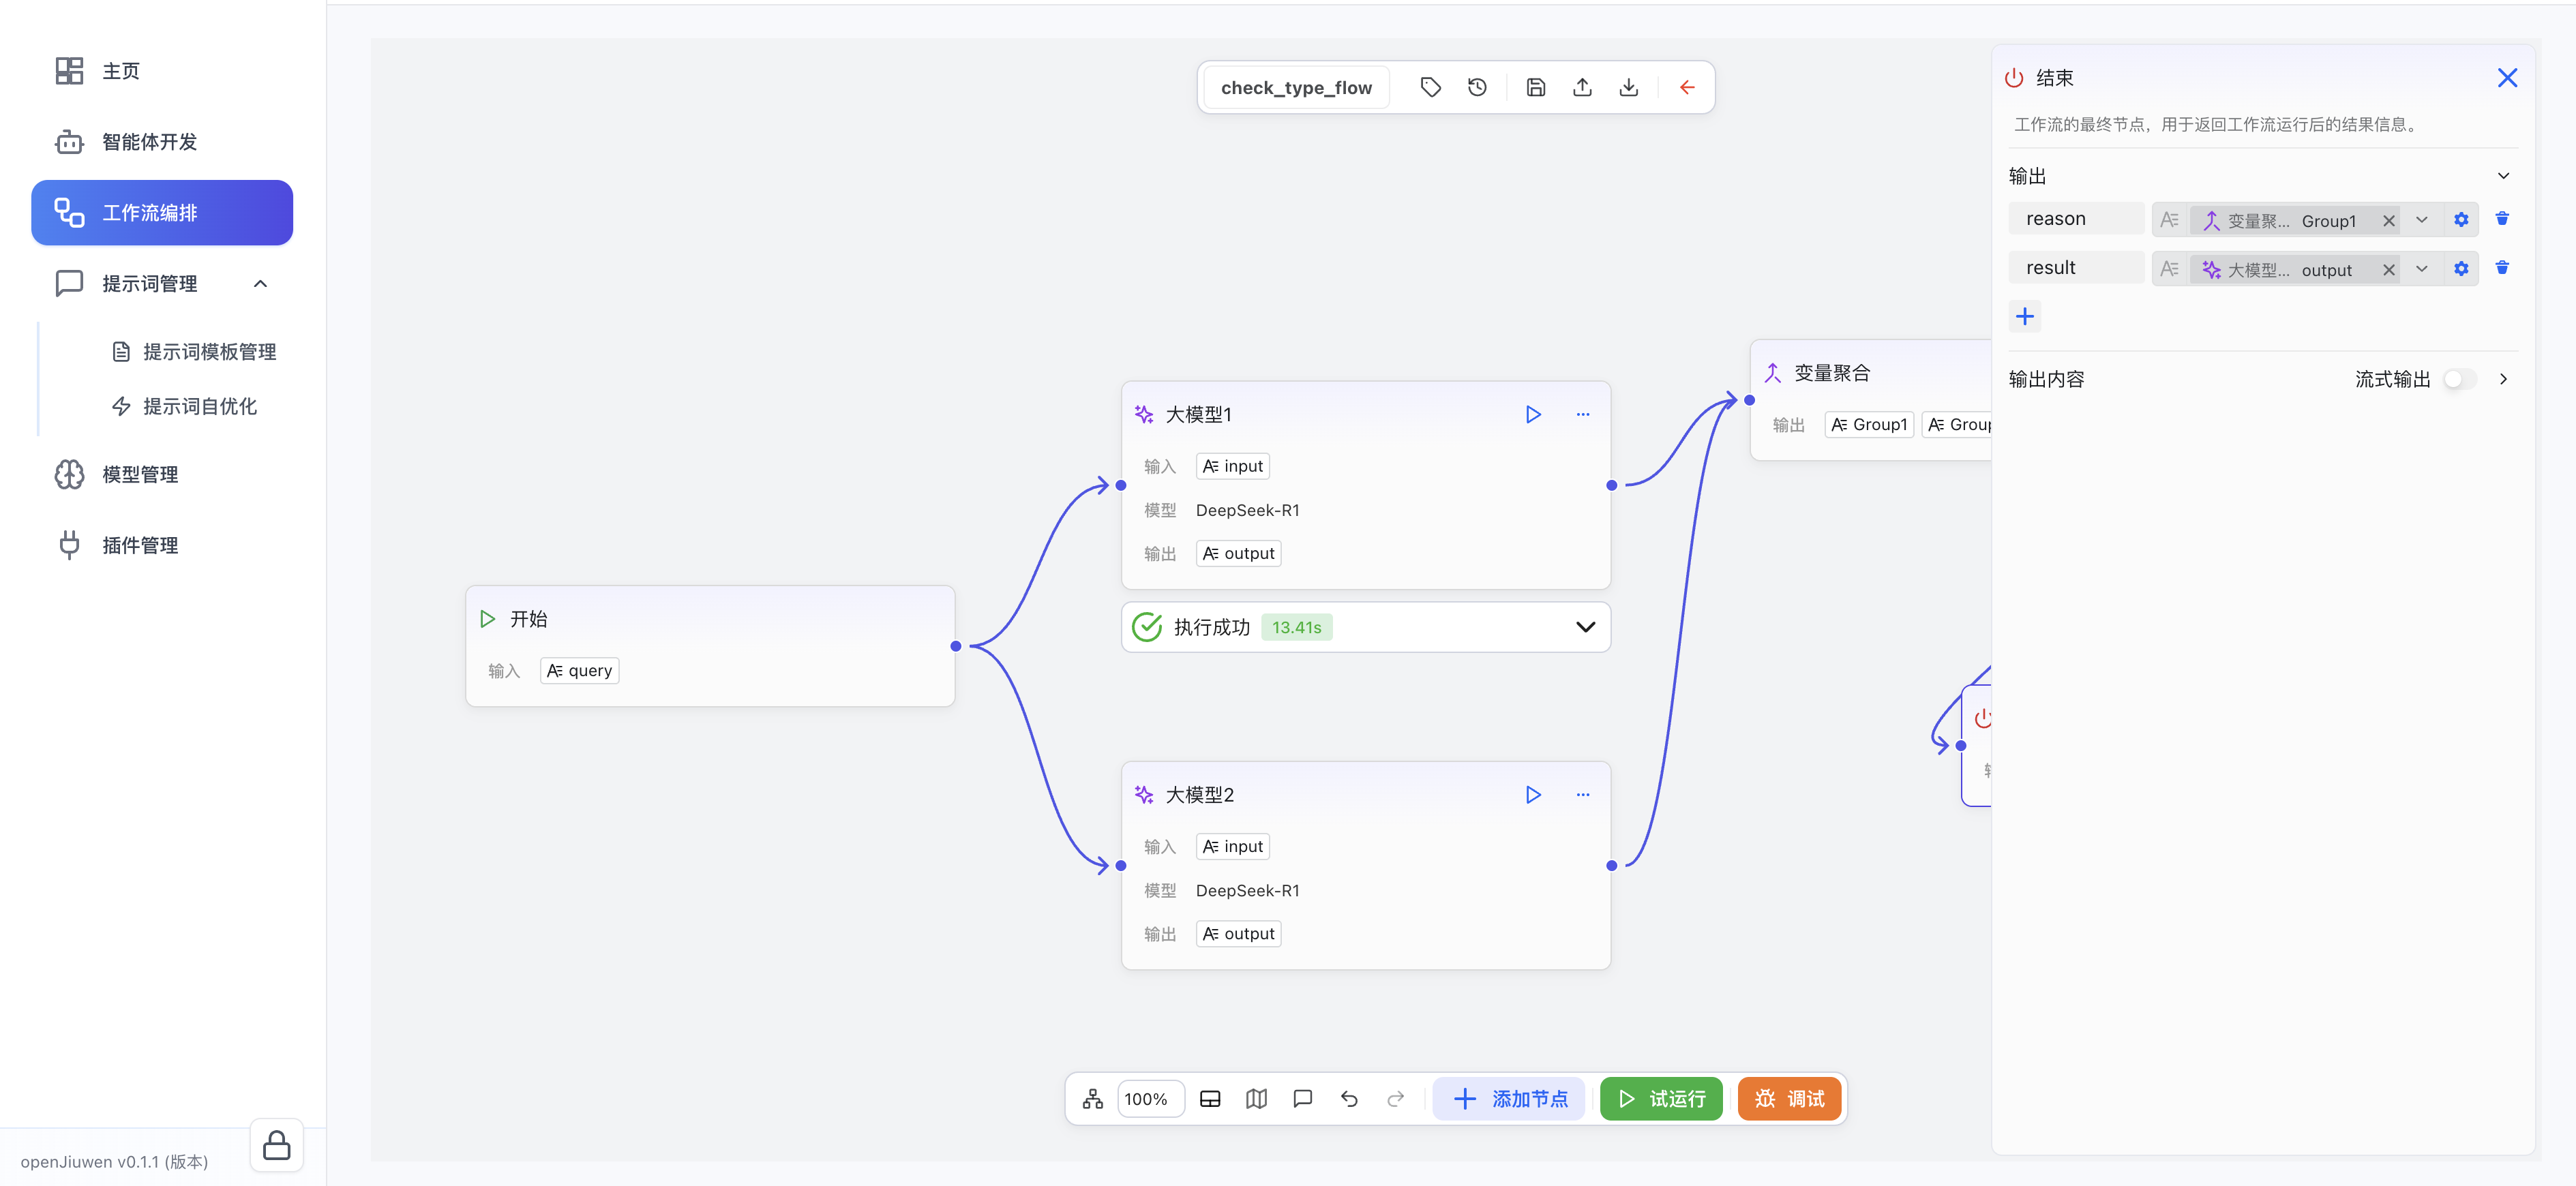Delete the reason output row
This screenshot has height=1186, width=2576.
(x=2501, y=219)
